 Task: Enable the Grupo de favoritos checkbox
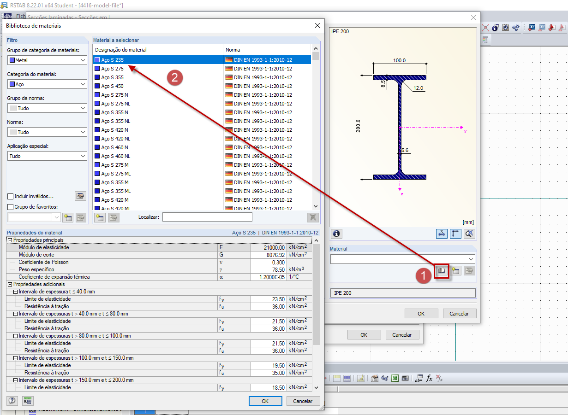click(11, 207)
